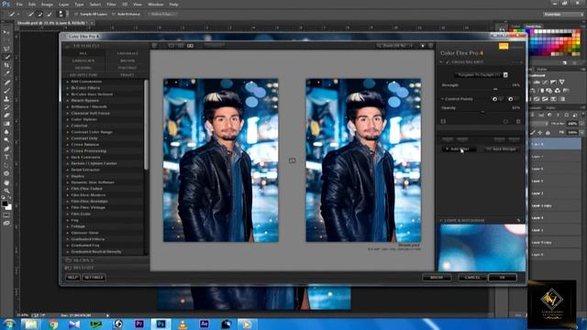The width and height of the screenshot is (587, 330).
Task: Select the Landscape filter category tab
Action: (83, 60)
